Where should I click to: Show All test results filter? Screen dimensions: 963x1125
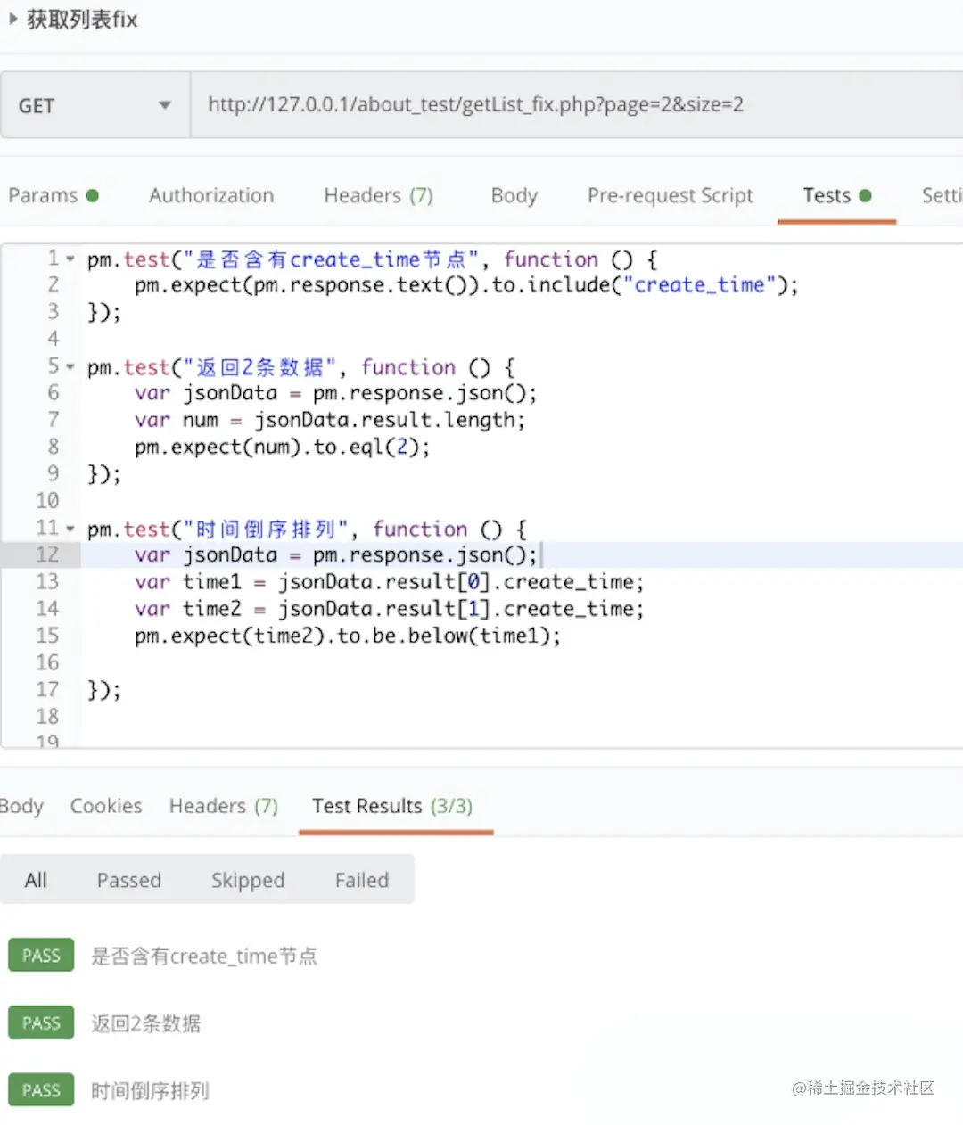(x=36, y=880)
